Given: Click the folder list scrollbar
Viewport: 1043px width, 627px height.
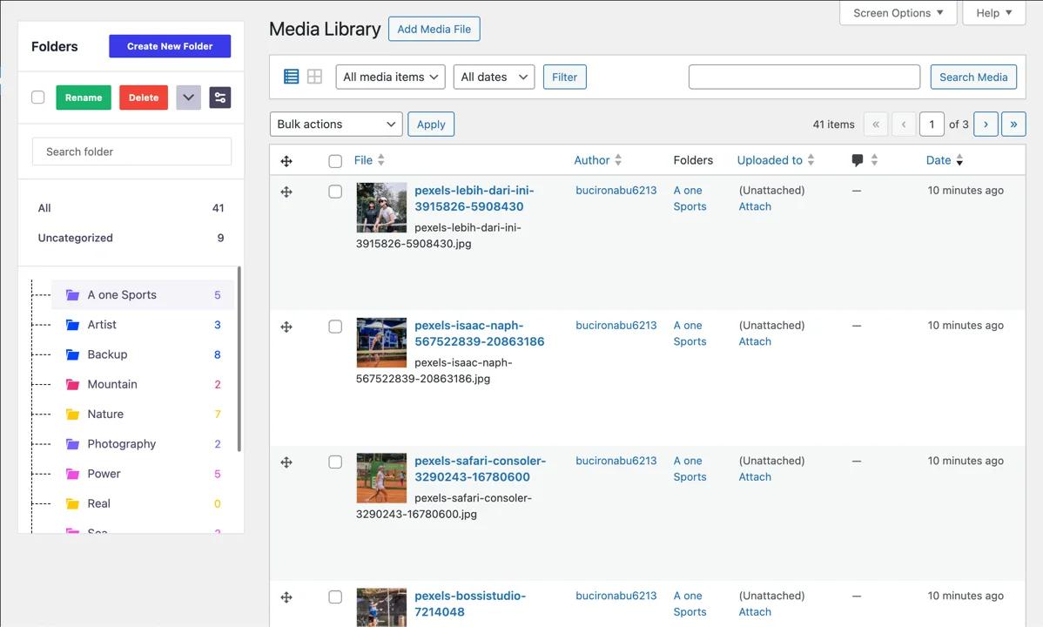Looking at the screenshot, I should tap(239, 360).
